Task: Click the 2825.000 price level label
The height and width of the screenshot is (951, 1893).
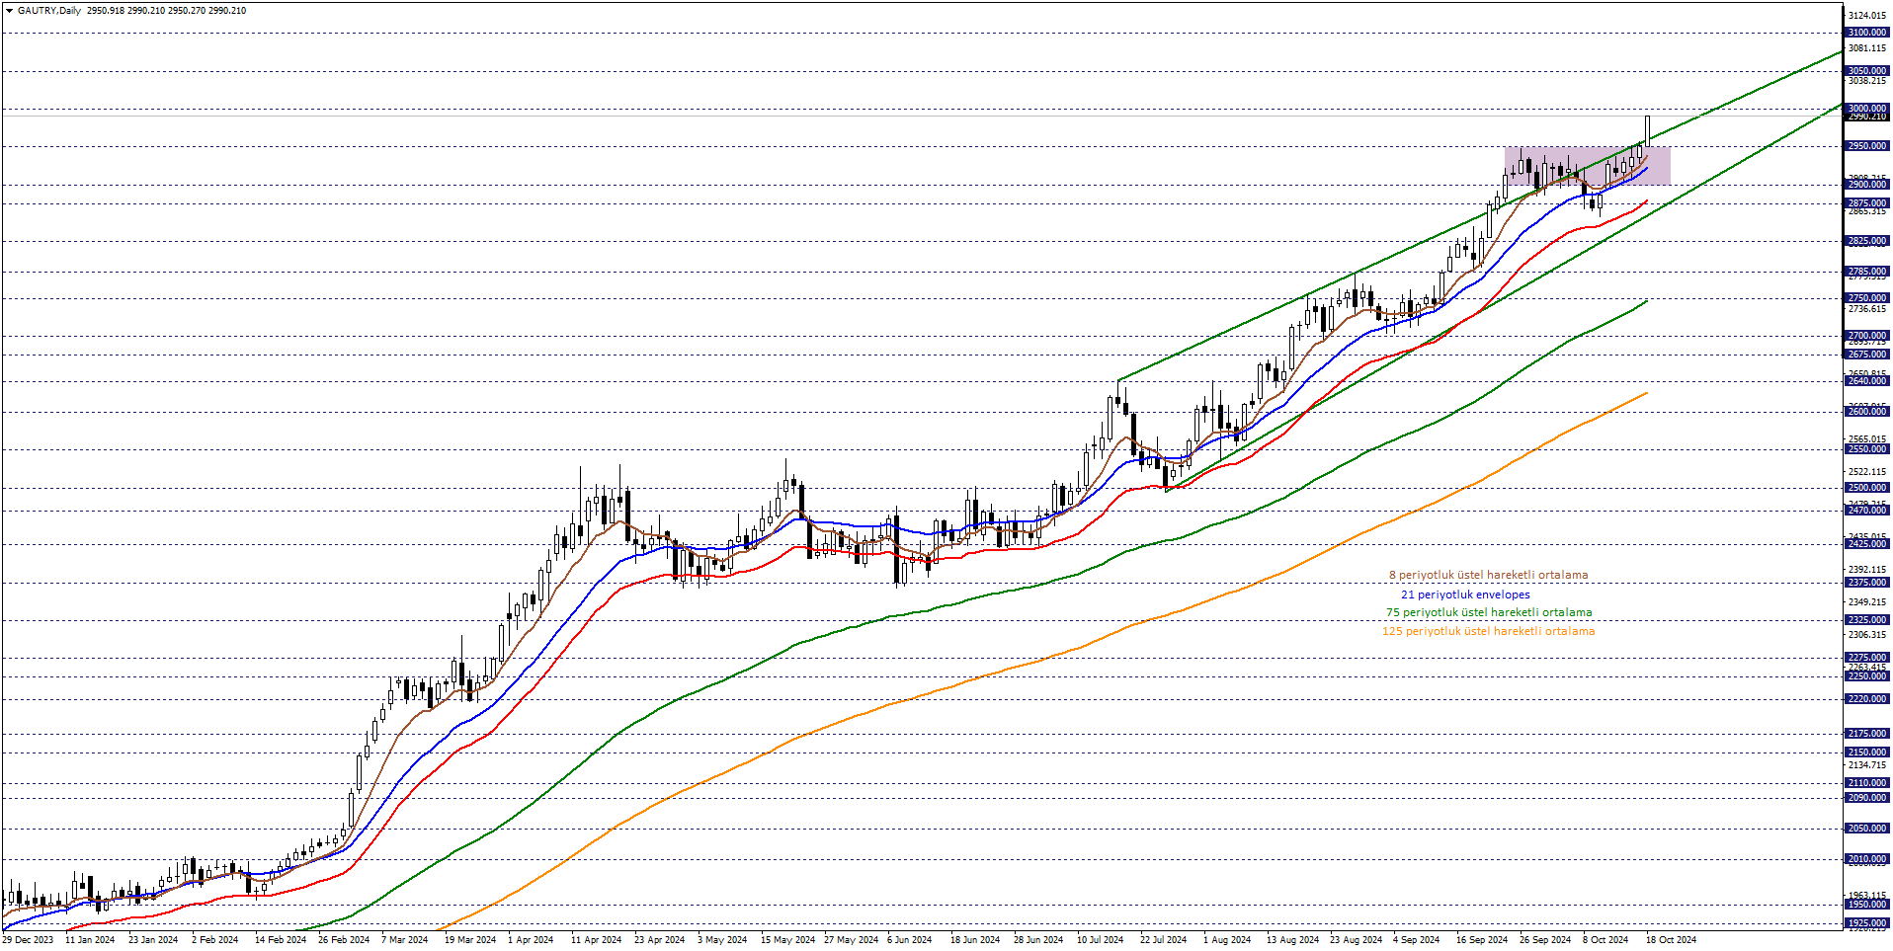Action: 1866,241
